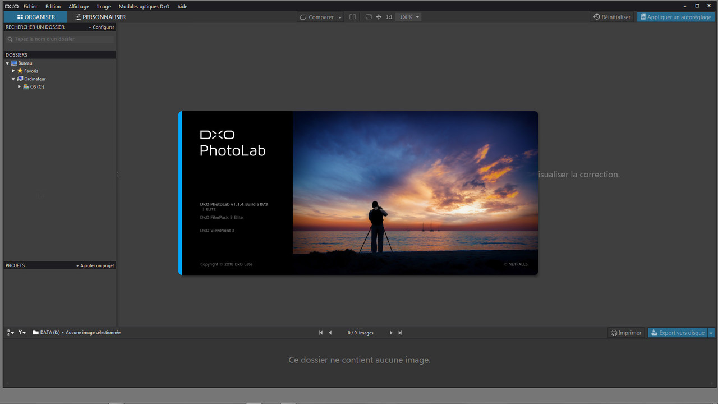Set zoom to 1:1

click(389, 17)
